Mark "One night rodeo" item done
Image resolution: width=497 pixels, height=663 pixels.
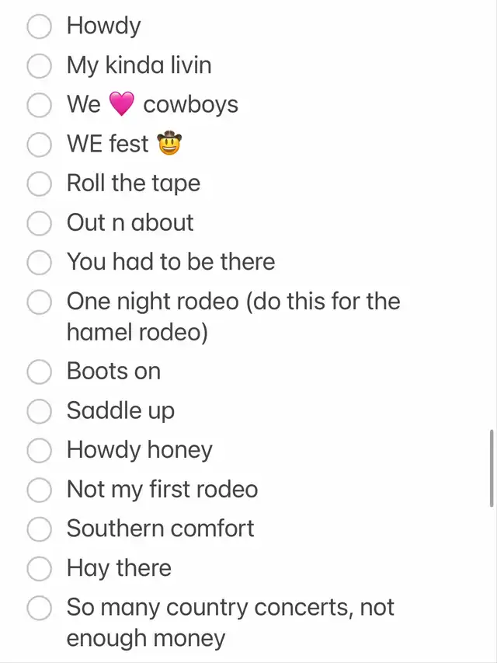(x=39, y=302)
